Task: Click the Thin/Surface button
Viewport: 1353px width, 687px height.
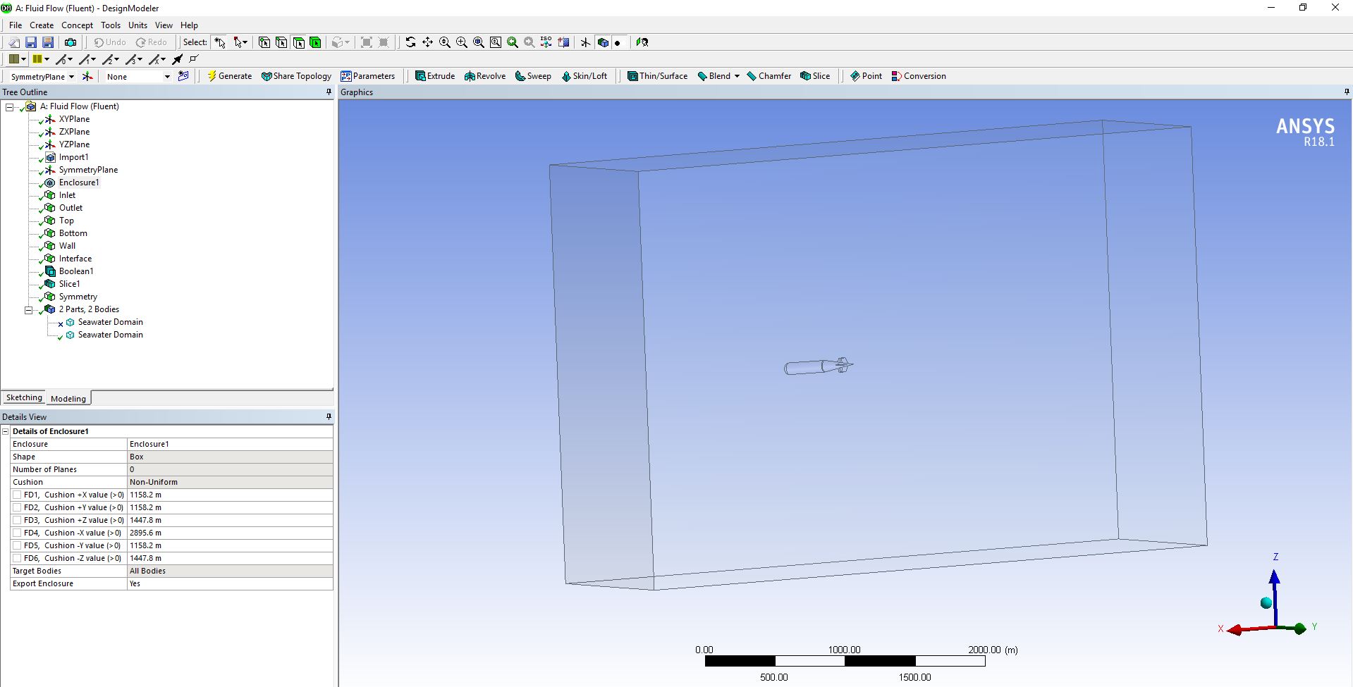Action: 657,76
